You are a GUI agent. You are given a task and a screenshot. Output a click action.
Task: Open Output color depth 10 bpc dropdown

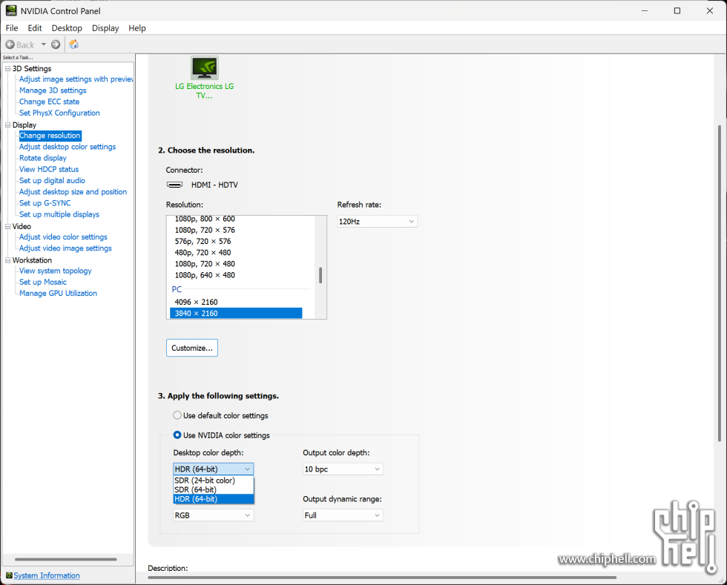pyautogui.click(x=343, y=469)
